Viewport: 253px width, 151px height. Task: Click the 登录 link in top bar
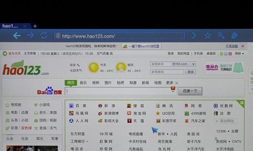coord(171,53)
